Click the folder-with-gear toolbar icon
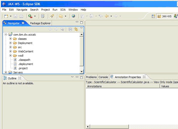The width and height of the screenshot is (178, 129). [x=61, y=16]
